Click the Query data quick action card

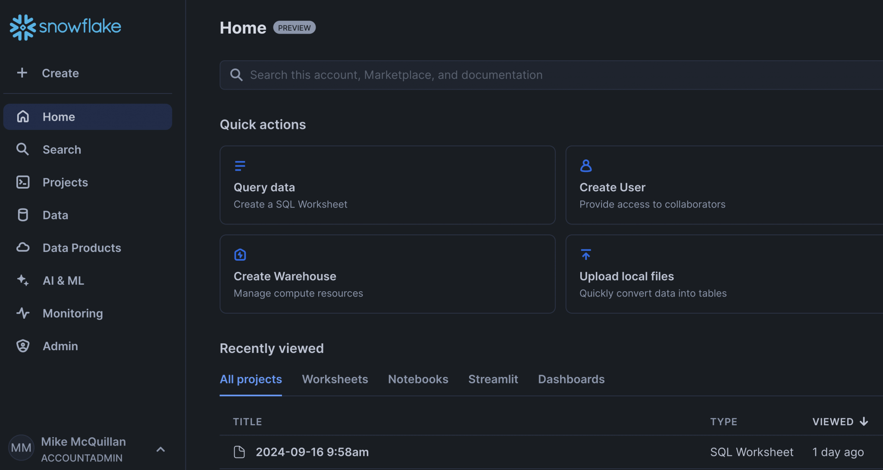(387, 185)
